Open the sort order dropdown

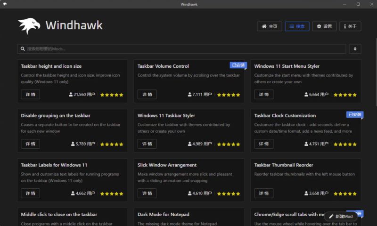[x=355, y=49]
